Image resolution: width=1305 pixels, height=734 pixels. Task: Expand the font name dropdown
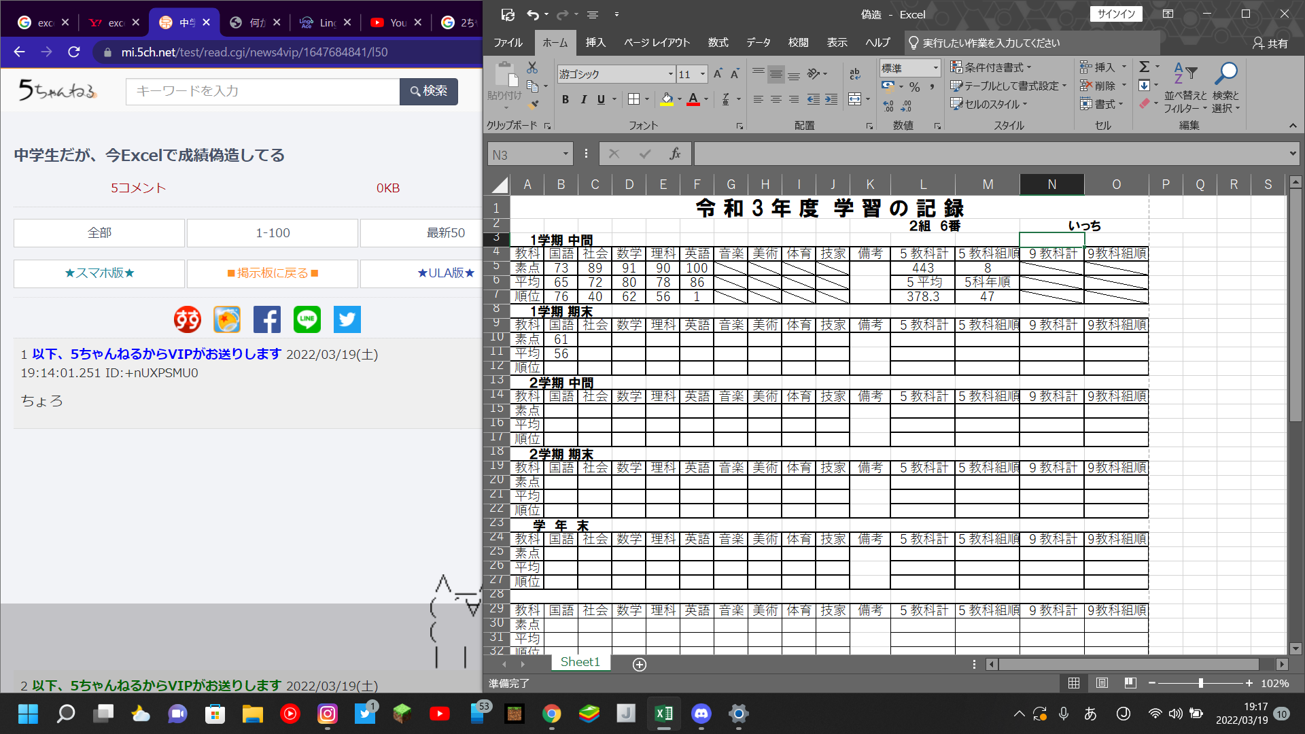coord(670,74)
